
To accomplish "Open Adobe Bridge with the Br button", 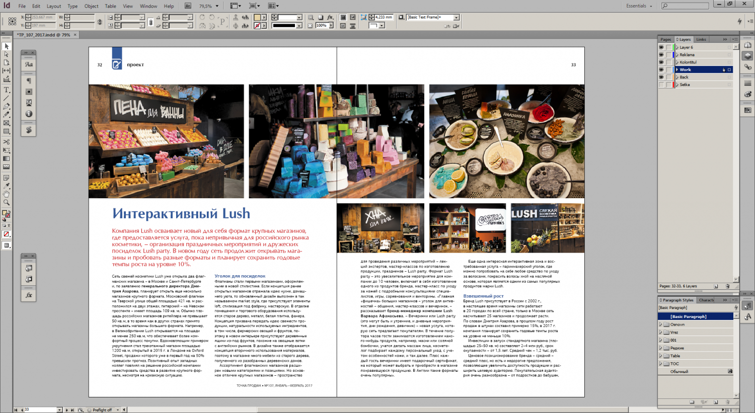I will tap(188, 6).
